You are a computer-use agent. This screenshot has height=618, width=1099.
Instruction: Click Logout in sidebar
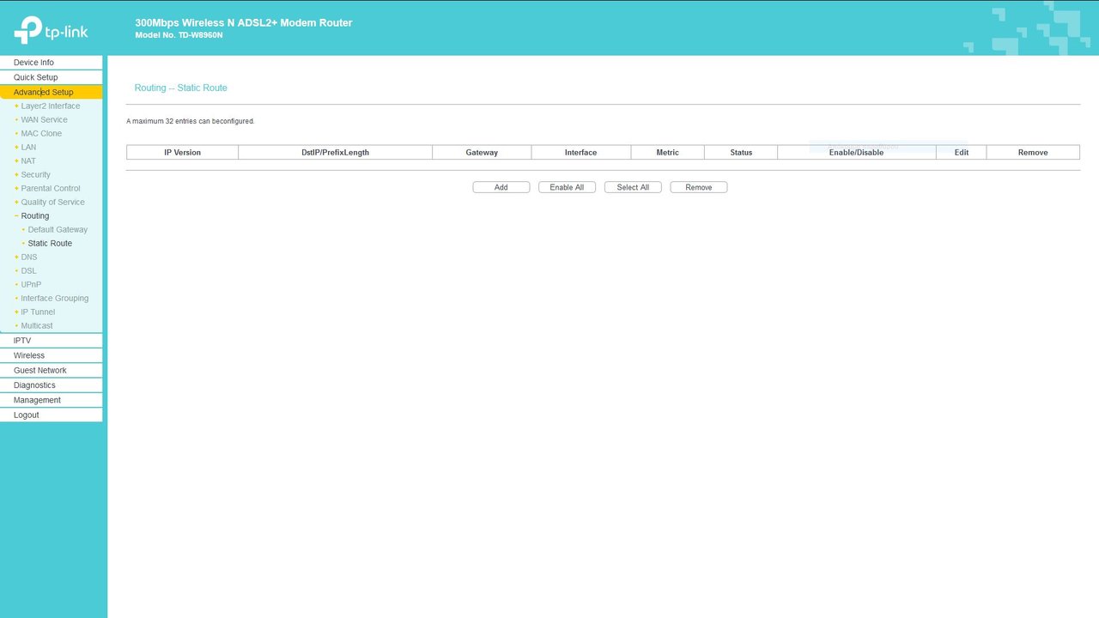pos(51,415)
